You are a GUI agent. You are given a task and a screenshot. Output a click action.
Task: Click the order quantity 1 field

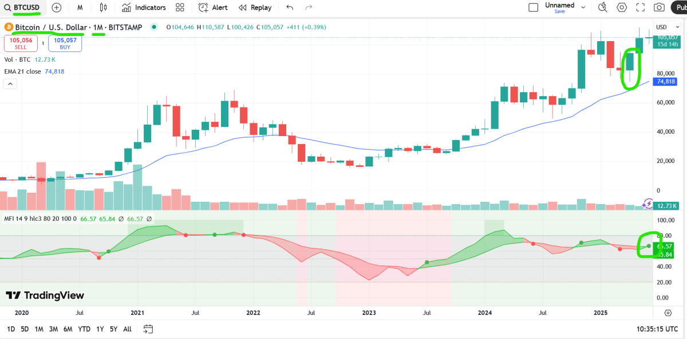tap(44, 43)
